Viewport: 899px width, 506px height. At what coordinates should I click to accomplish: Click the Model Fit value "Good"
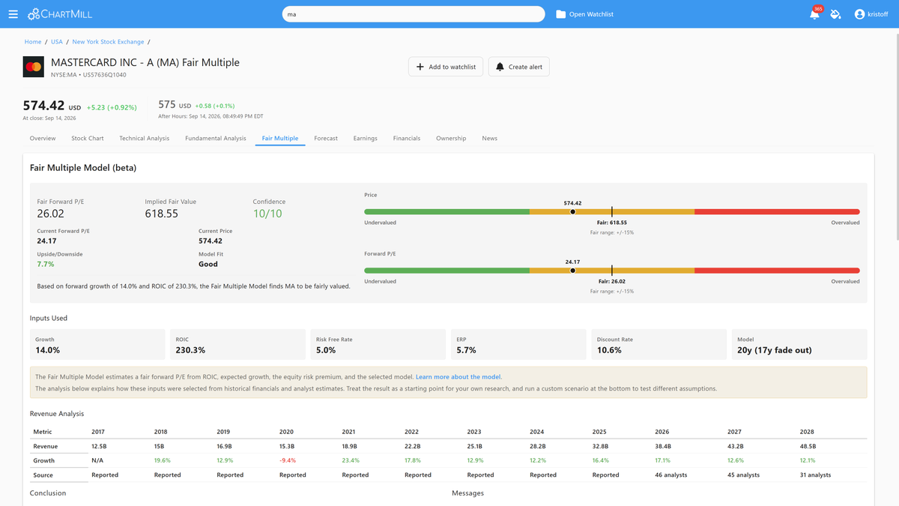pos(208,265)
